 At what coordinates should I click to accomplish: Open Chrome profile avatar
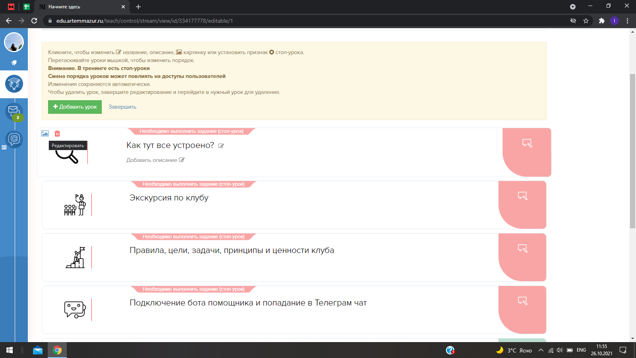[615, 21]
